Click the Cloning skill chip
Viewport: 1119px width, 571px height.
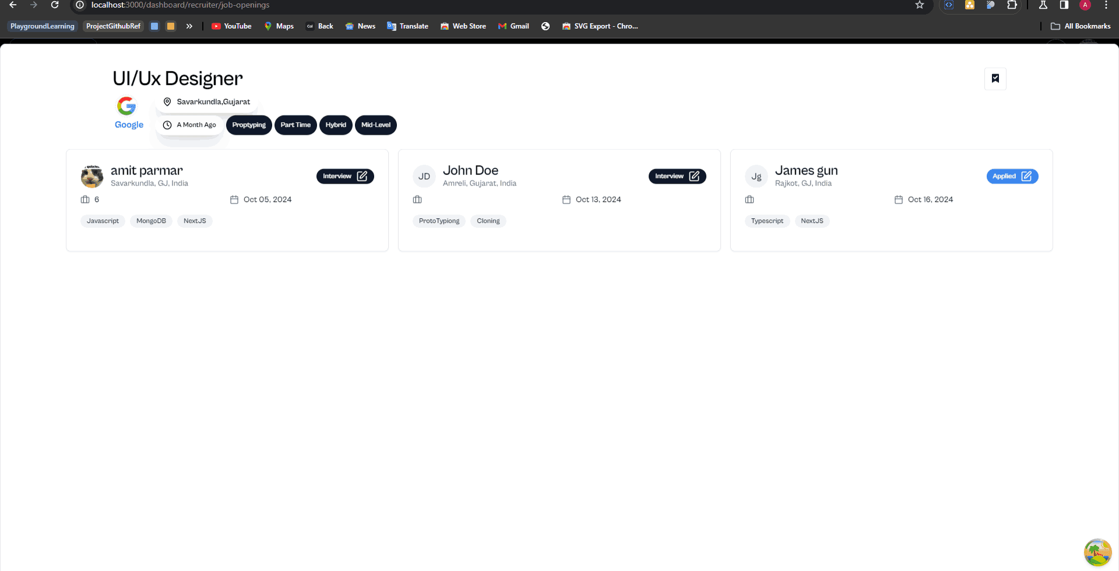pos(488,221)
